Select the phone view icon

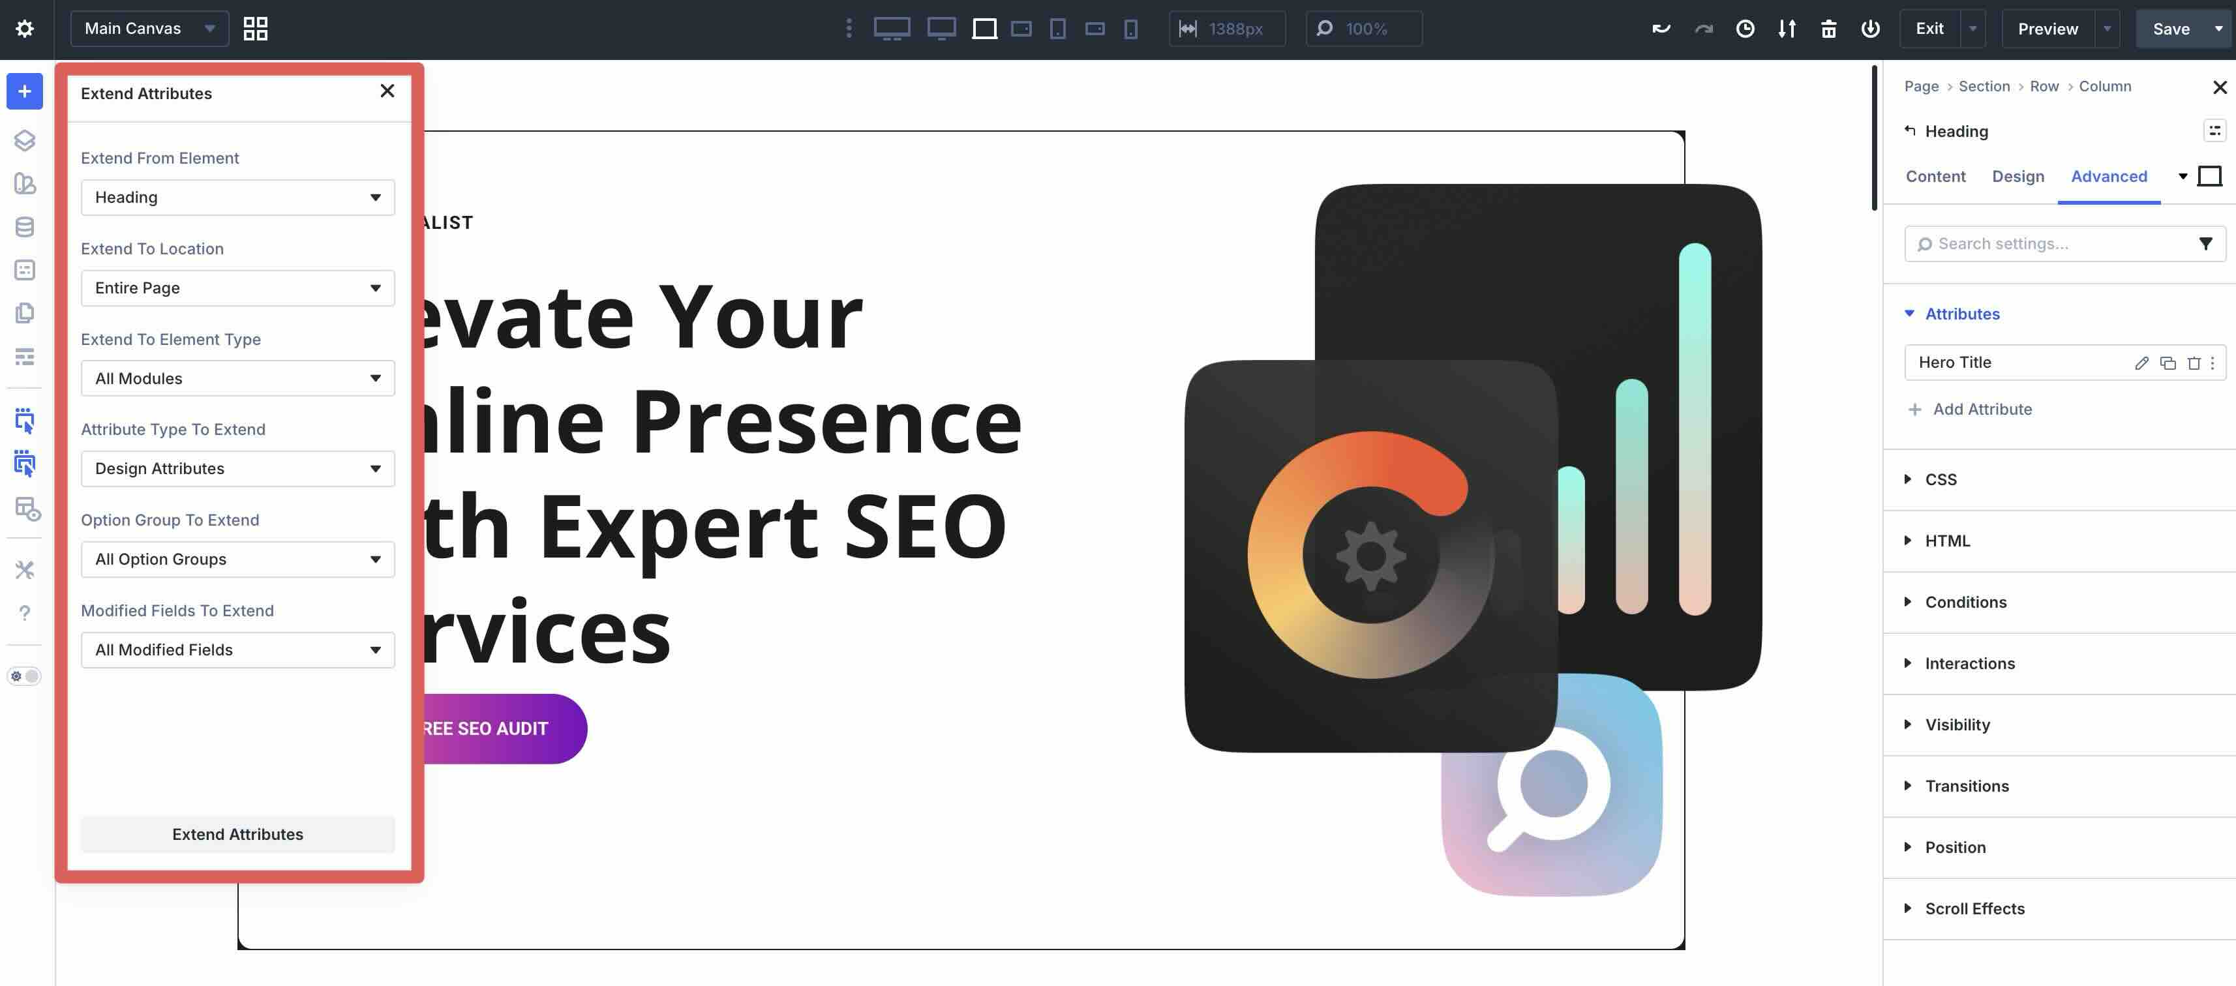click(x=1131, y=29)
